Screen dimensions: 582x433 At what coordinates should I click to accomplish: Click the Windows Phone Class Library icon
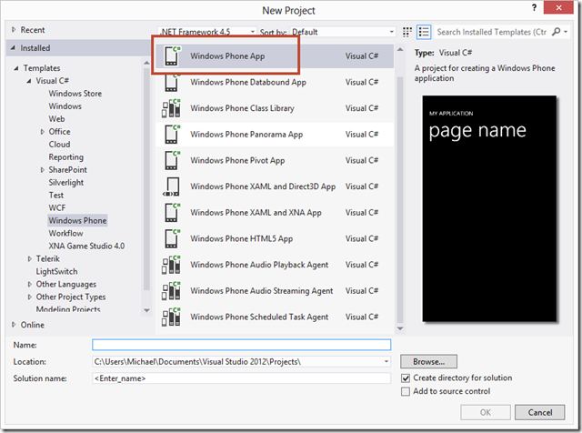pyautogui.click(x=172, y=108)
